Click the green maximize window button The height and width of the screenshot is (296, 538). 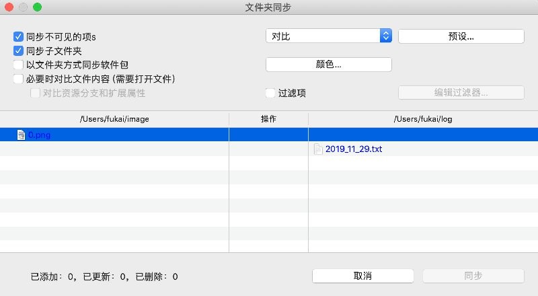pos(37,7)
